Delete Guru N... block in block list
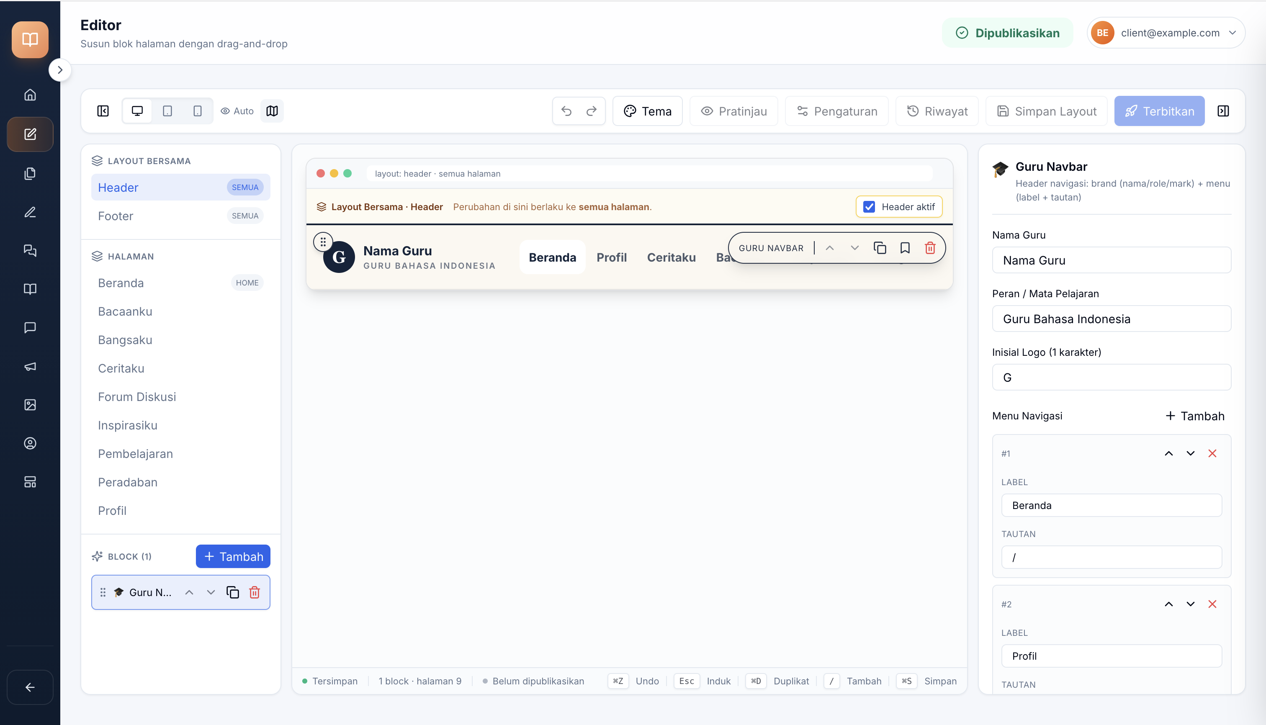Screen dimensions: 1266x725 click(x=255, y=592)
